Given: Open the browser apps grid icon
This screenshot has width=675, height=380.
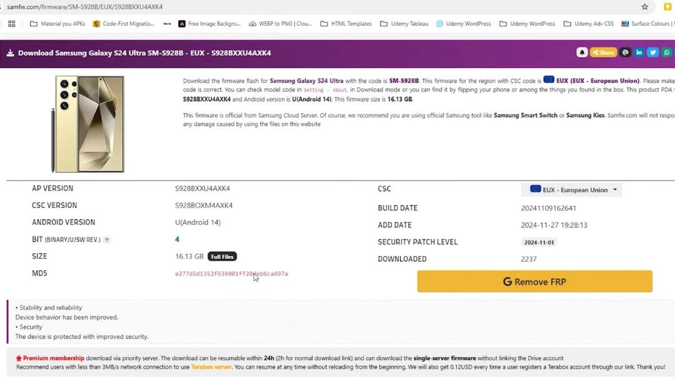Looking at the screenshot, I should 12,24.
